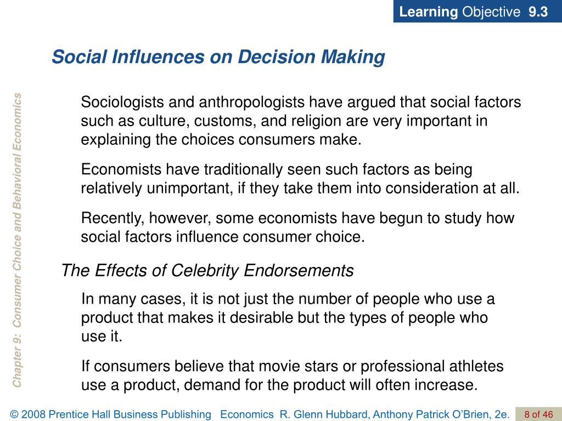Screen dimensions: 562x421
Task: Click the word Learning in the top banner
Action: click(428, 12)
